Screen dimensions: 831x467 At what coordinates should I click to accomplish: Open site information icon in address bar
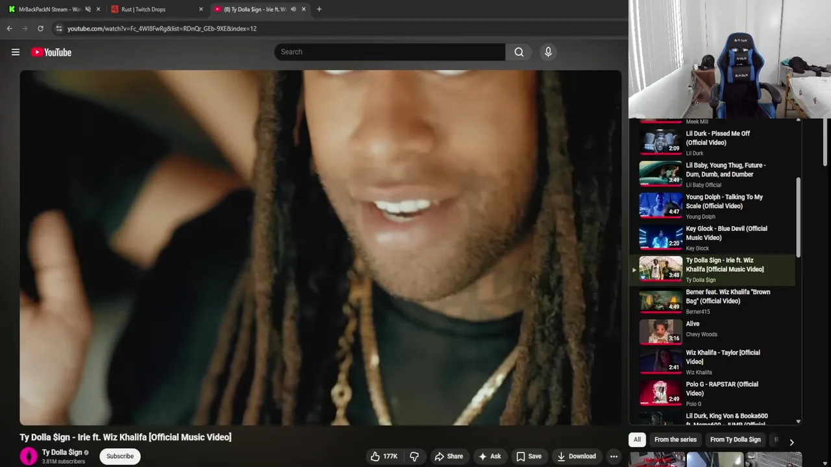pos(58,29)
